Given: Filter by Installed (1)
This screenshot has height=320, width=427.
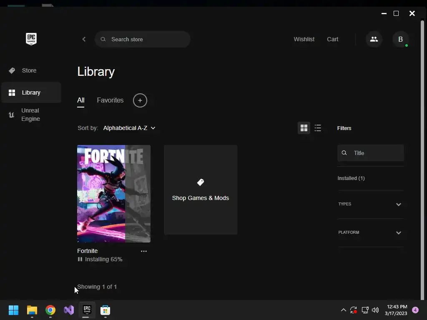Looking at the screenshot, I should [351, 178].
